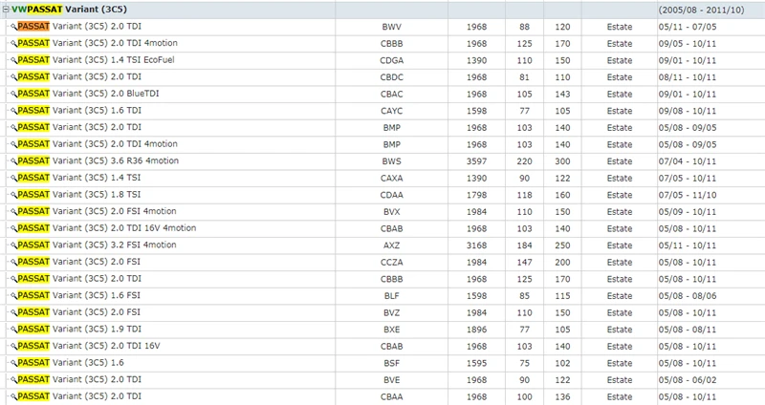Viewport: 765px width, 405px height.
Task: Click magnifier icon of the 2.0 BlueTDI row
Action: coord(13,94)
